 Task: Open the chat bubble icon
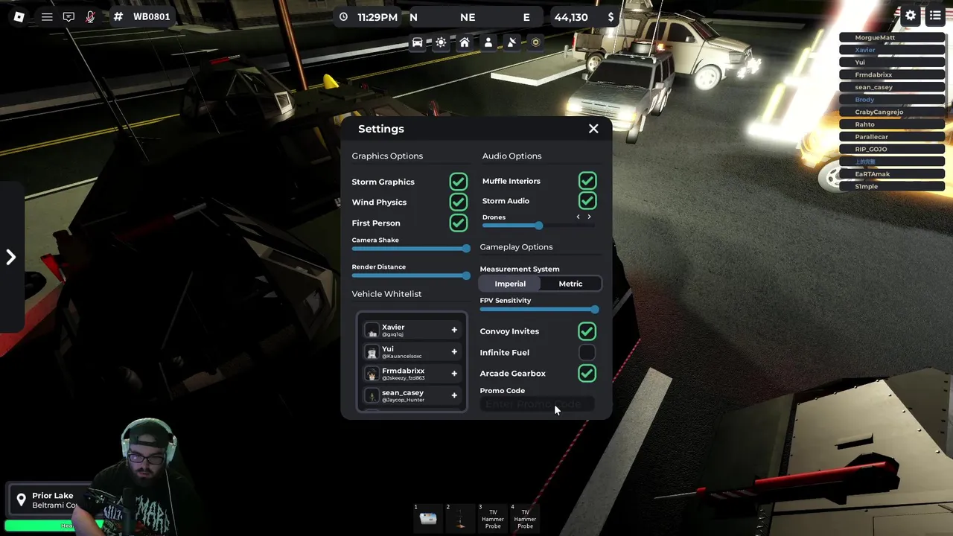click(x=68, y=16)
